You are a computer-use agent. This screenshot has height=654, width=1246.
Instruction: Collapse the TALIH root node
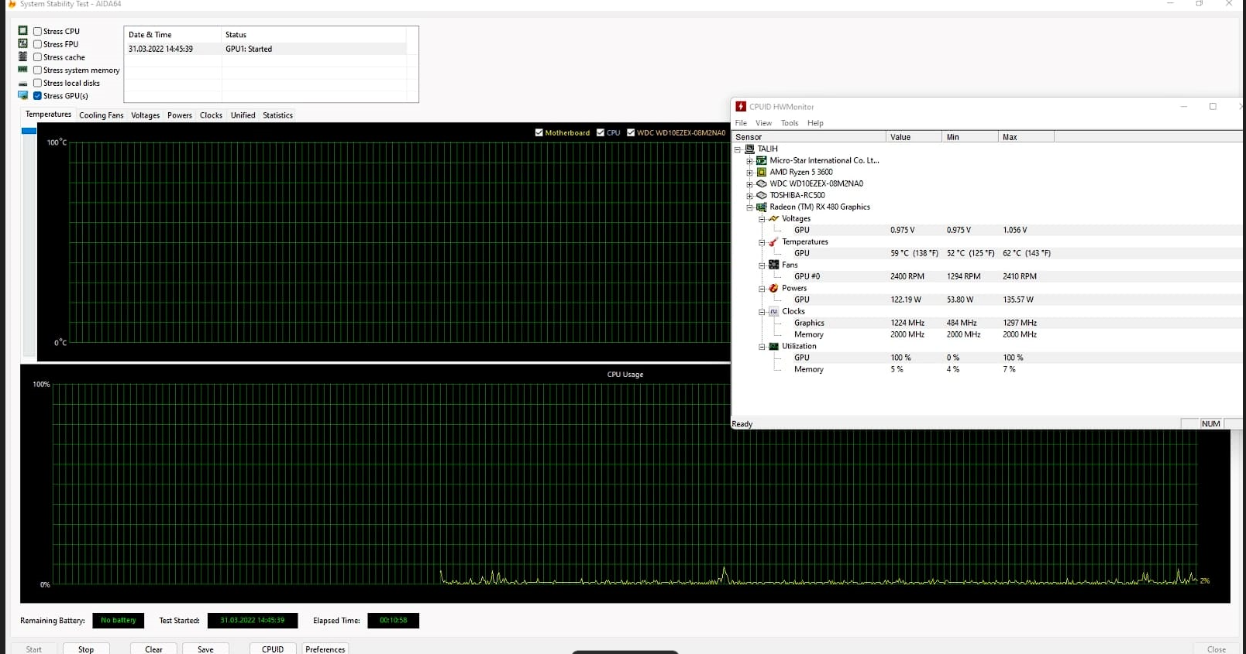(738, 149)
